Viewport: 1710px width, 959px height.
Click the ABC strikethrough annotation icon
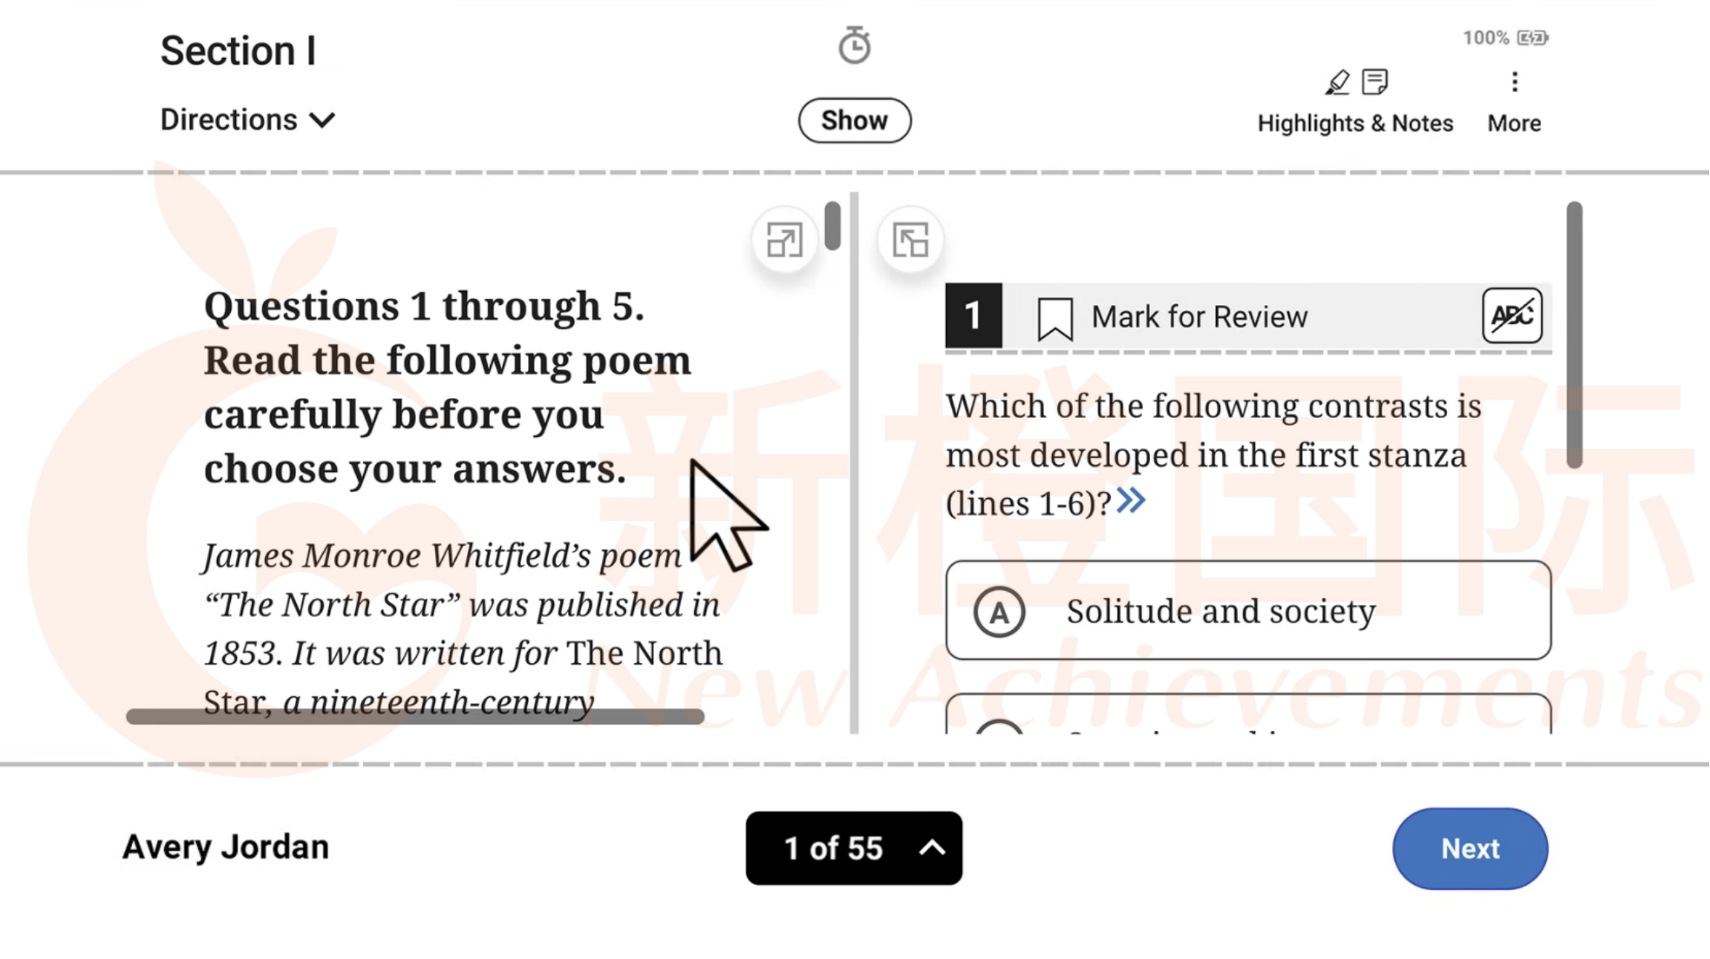(x=1512, y=315)
